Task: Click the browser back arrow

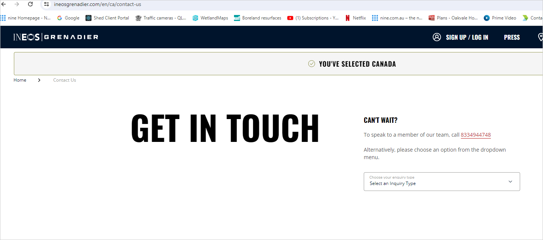Action: [4, 4]
